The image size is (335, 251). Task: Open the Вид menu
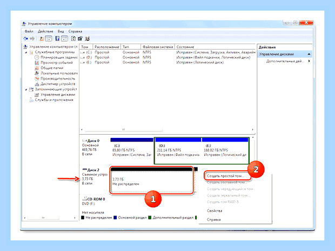61,31
